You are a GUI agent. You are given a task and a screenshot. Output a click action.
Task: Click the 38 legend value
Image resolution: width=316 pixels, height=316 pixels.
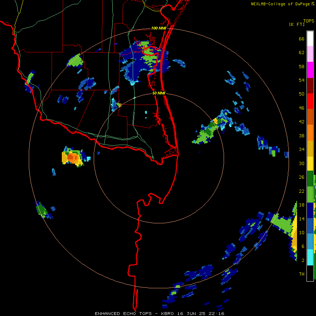coord(302,136)
